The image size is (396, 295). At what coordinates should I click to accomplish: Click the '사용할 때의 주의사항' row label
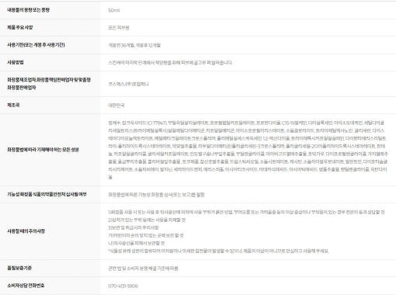(x=26, y=231)
